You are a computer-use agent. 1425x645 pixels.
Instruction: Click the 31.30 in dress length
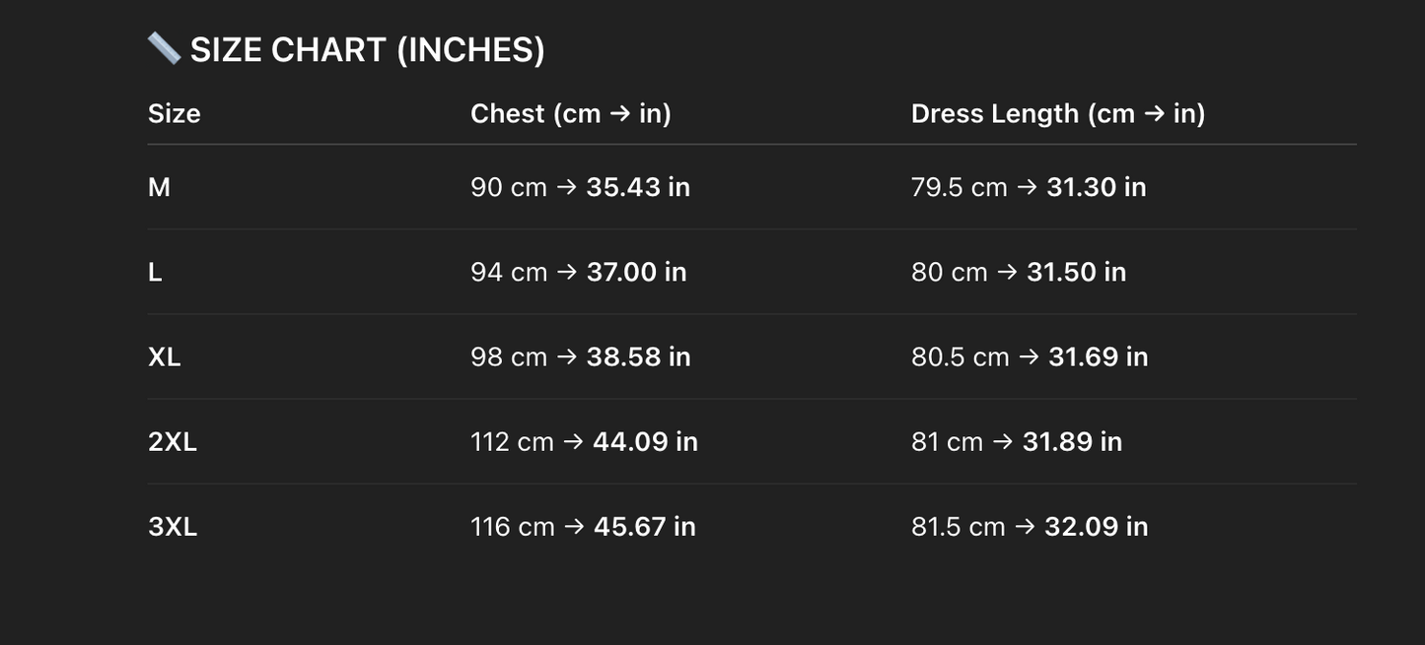[1096, 187]
